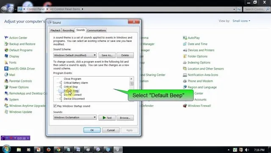Open Power Options icon
271x153 pixels.
click(6, 87)
